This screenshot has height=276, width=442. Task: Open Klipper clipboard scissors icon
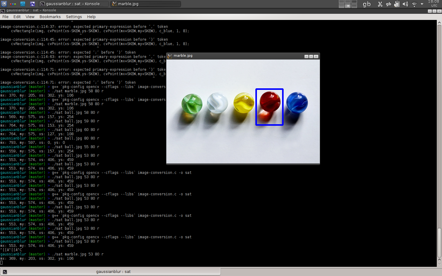tap(380, 4)
